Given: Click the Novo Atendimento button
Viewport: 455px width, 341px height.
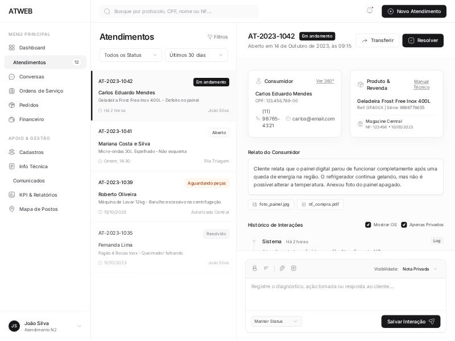Looking at the screenshot, I should pos(413,11).
